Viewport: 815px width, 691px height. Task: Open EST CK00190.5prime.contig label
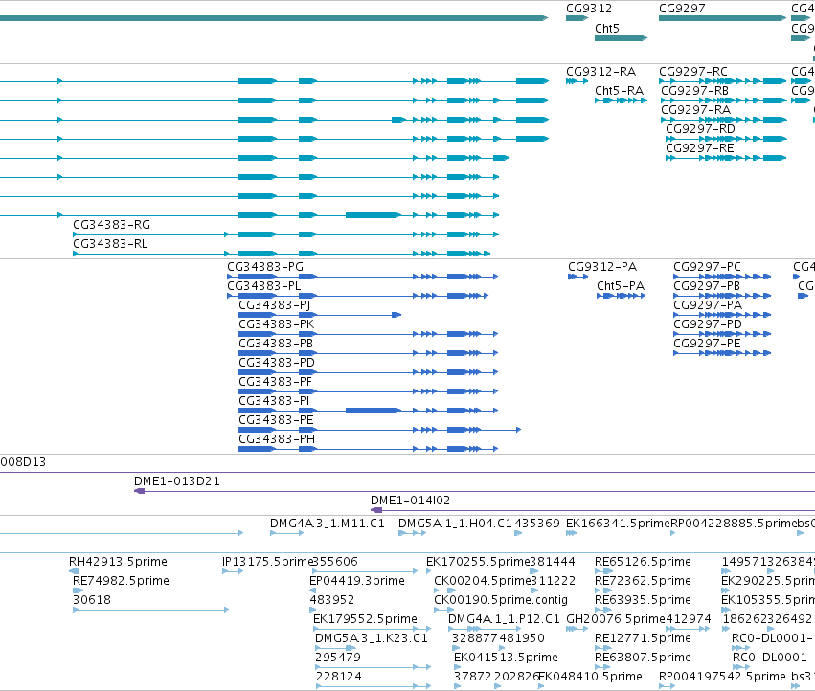click(501, 599)
